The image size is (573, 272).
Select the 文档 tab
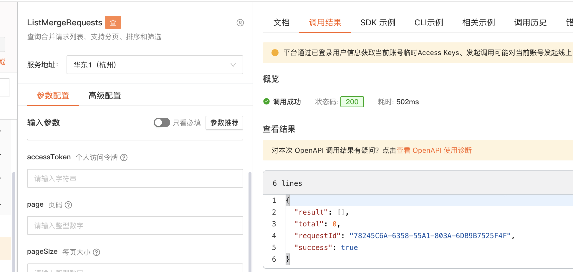click(x=281, y=23)
